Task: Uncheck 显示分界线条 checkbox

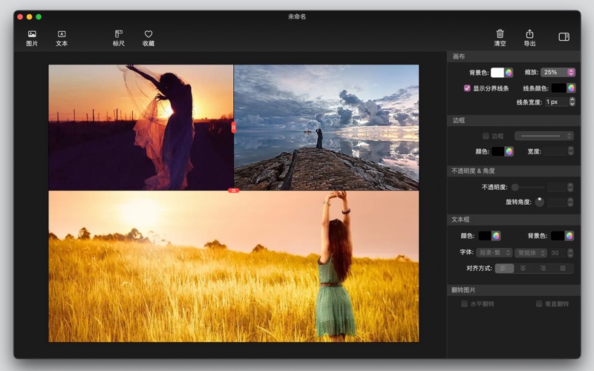Action: (x=467, y=88)
